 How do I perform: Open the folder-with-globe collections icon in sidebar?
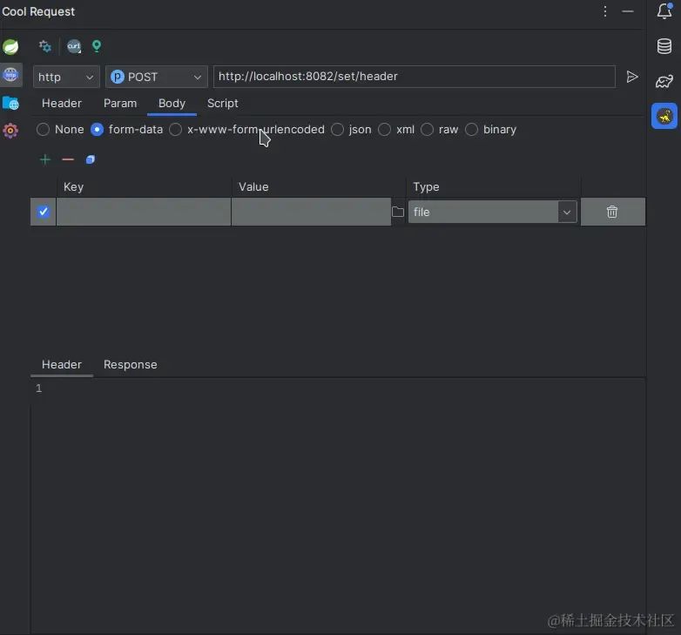pos(10,104)
